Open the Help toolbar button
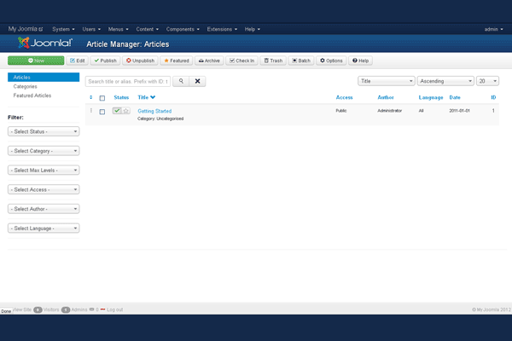The width and height of the screenshot is (512, 341). pyautogui.click(x=360, y=61)
